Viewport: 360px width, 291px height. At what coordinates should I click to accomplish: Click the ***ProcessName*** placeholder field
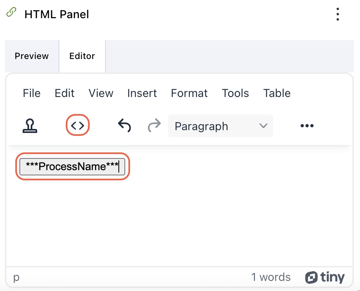pyautogui.click(x=72, y=166)
